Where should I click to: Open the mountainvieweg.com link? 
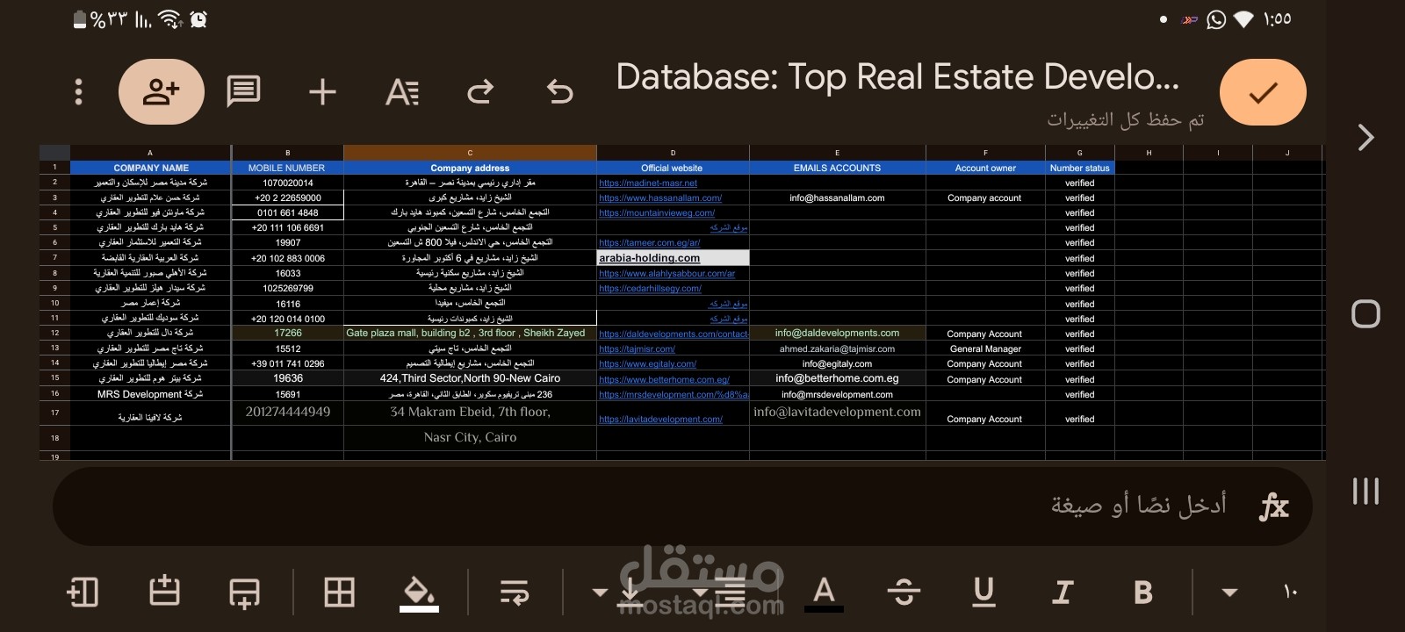[x=657, y=213]
